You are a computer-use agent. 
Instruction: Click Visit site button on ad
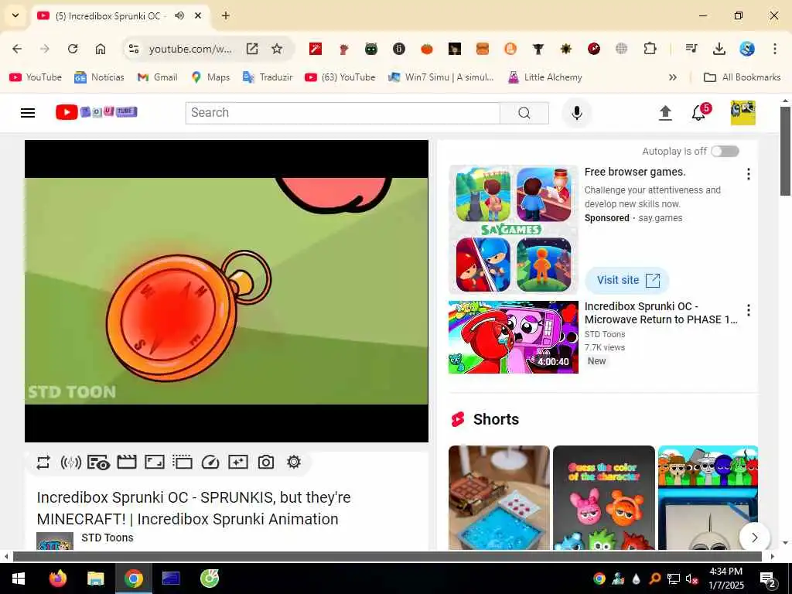coord(627,280)
